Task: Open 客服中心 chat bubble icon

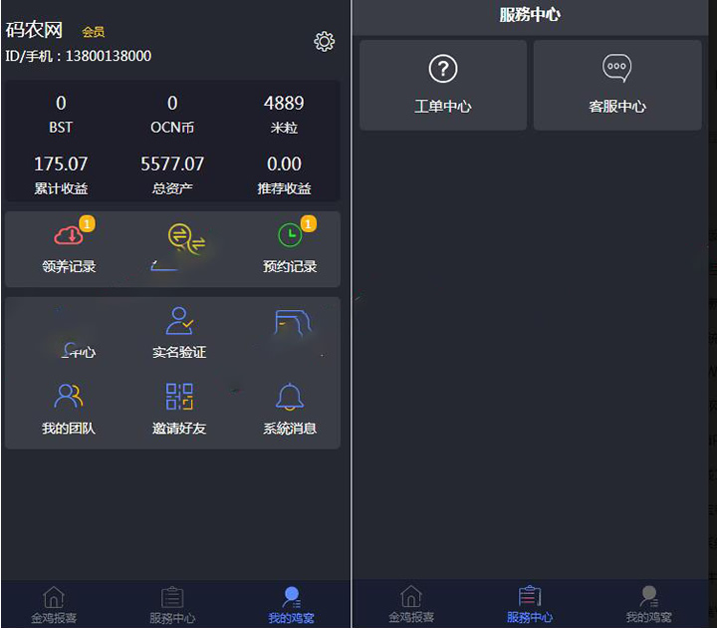Action: [616, 68]
